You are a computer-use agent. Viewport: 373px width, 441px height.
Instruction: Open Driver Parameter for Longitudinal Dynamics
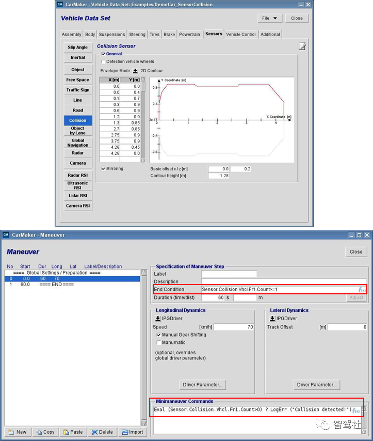[203, 385]
